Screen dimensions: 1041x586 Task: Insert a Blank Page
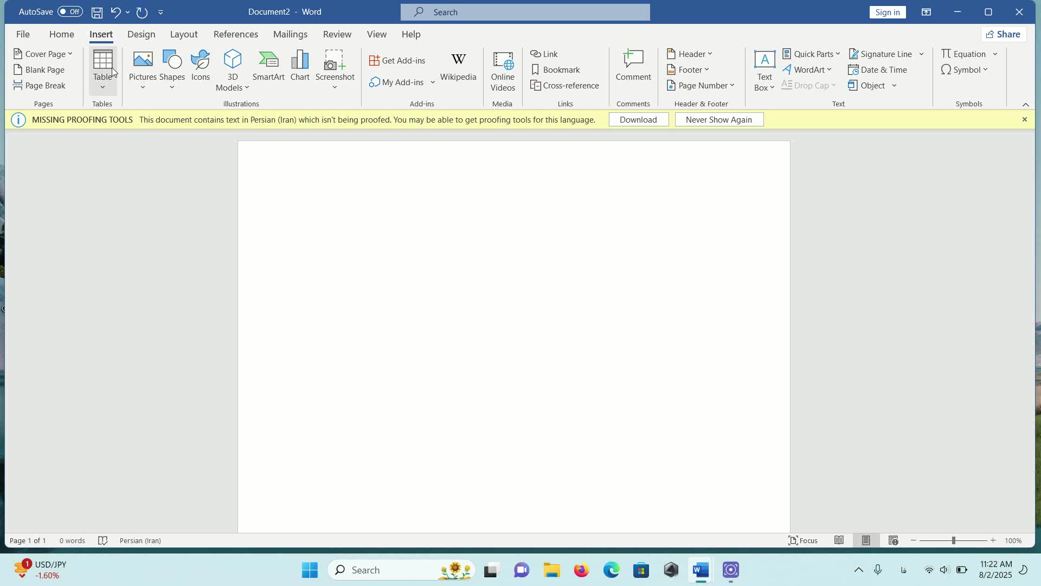[x=39, y=69]
